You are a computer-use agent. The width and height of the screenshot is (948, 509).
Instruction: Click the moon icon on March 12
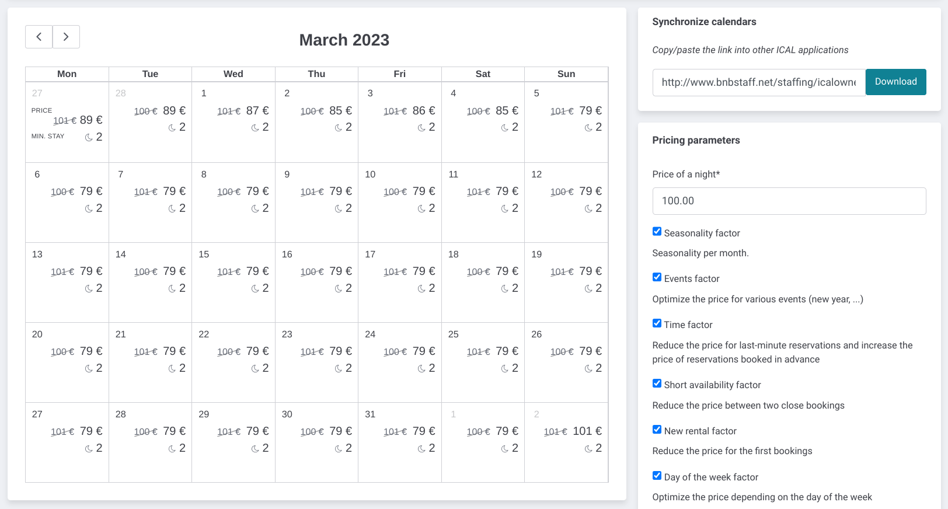587,208
